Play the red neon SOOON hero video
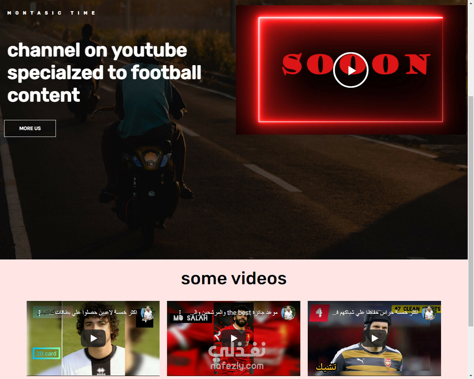This screenshot has width=474, height=379. tap(351, 70)
